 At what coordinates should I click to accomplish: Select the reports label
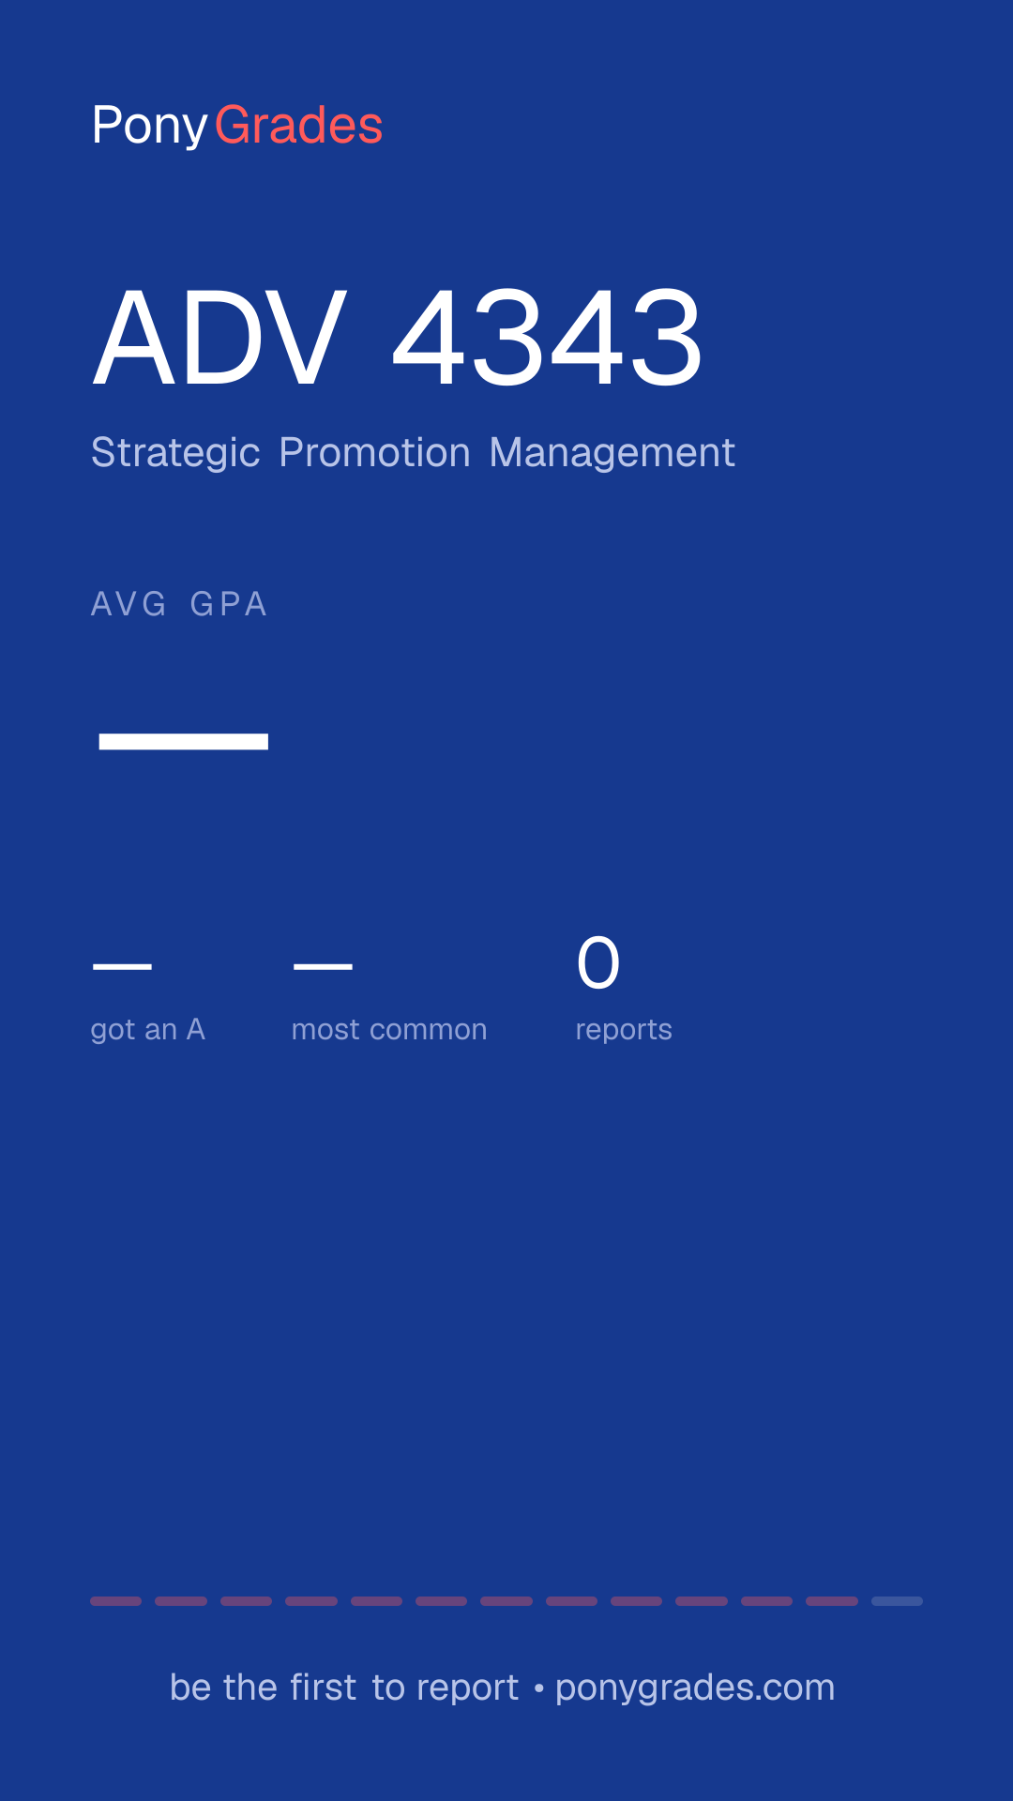(624, 1030)
